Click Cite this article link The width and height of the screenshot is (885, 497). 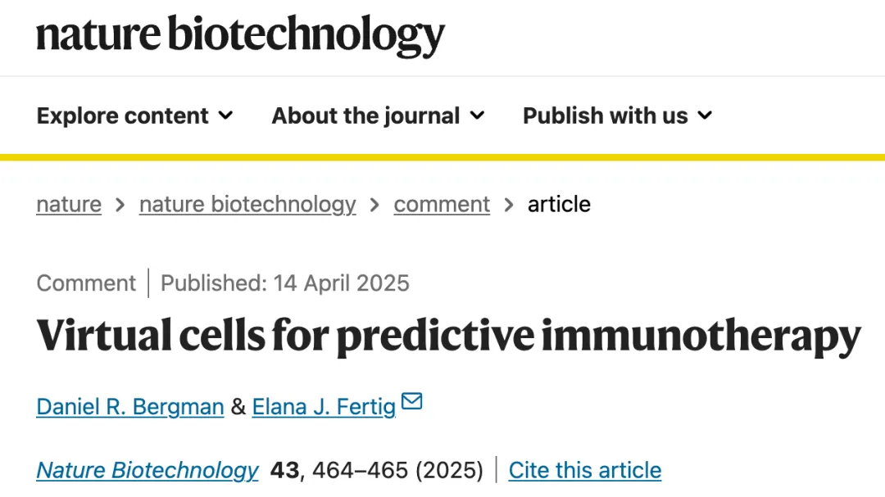point(585,471)
